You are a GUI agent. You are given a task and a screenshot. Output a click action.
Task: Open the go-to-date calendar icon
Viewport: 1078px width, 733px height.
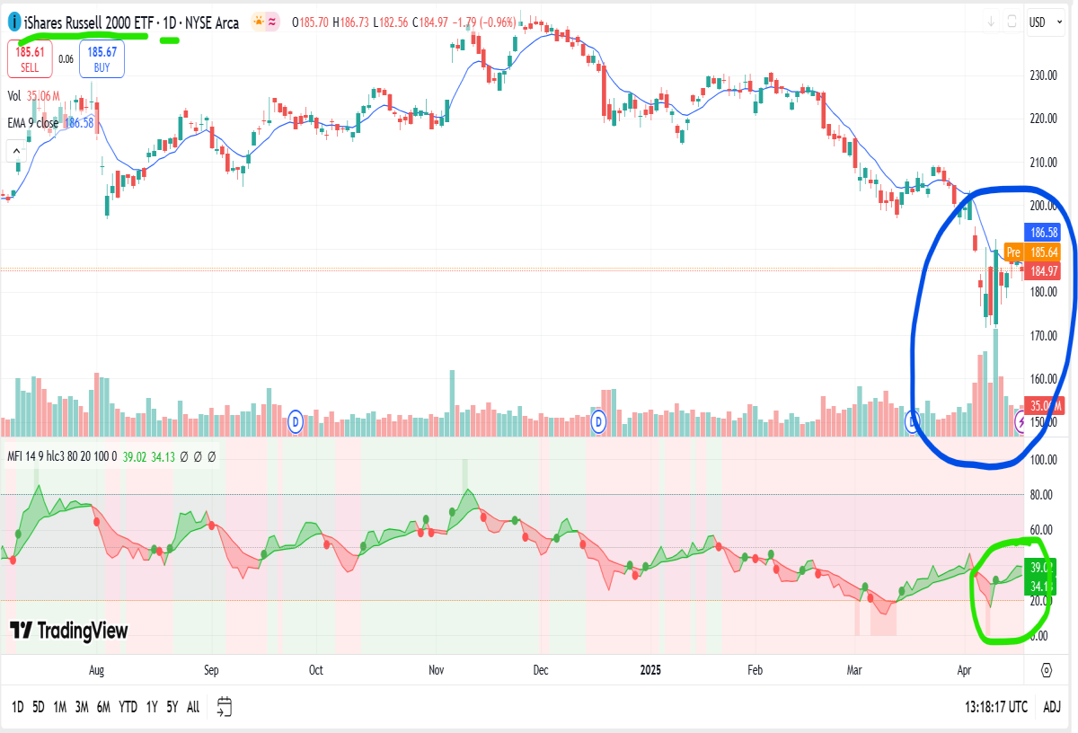[x=225, y=707]
